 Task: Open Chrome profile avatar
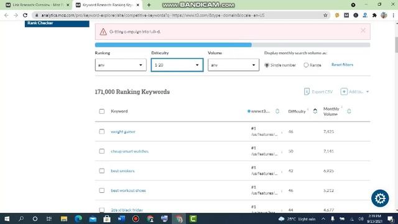click(x=384, y=15)
